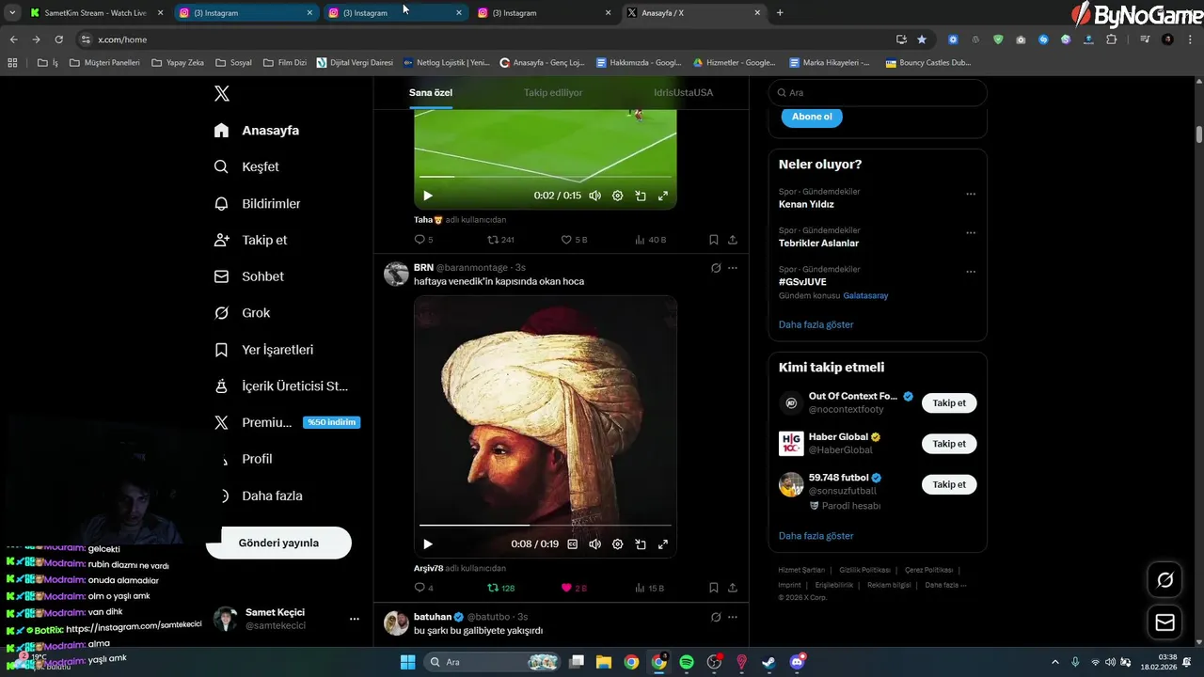Open new browser tab plus button
Viewport: 1204px width, 677px height.
click(780, 13)
